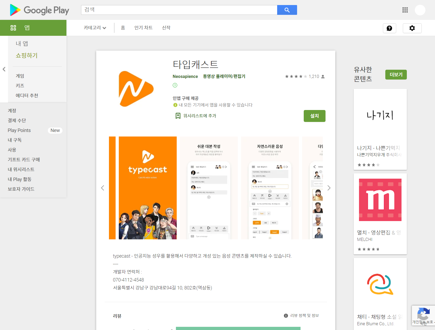Click the 인앱 구매 제공 label
This screenshot has height=330, width=435.
pyautogui.click(x=186, y=98)
